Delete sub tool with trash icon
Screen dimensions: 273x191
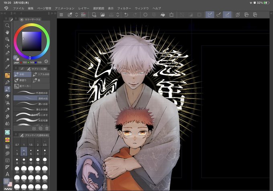[x=47, y=129]
